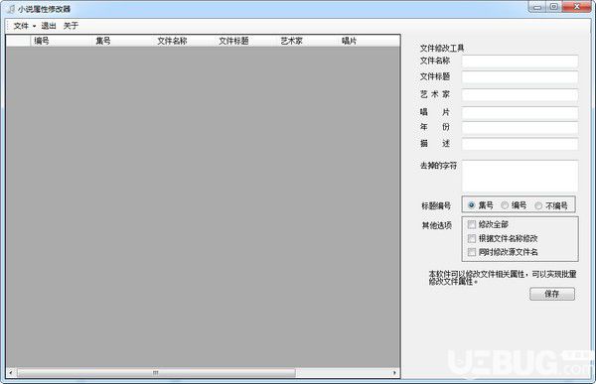Screen dimensions: 596x384
Task: Click the 唱片 column header
Action: point(370,41)
